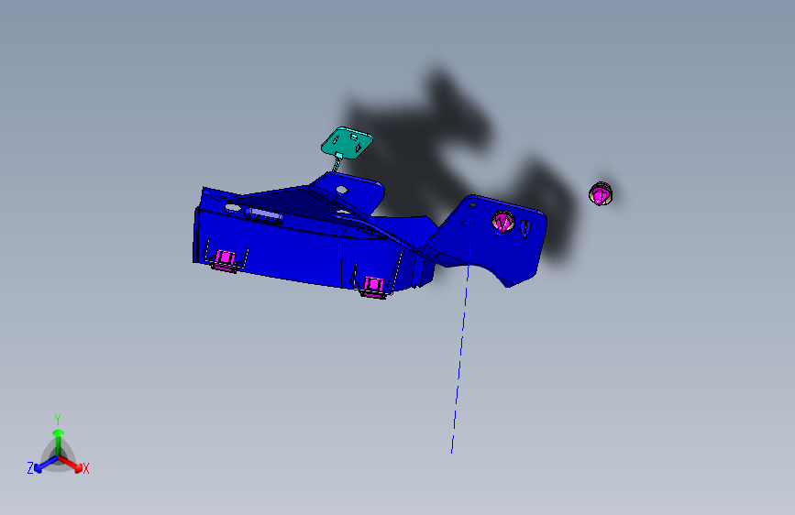Select the right magenta clip under the housing
795x515 pixels.
[374, 287]
